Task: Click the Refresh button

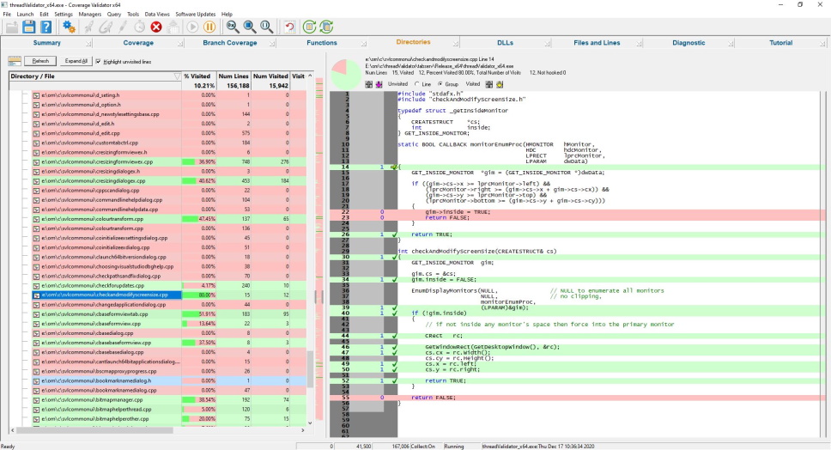Action: [40, 62]
